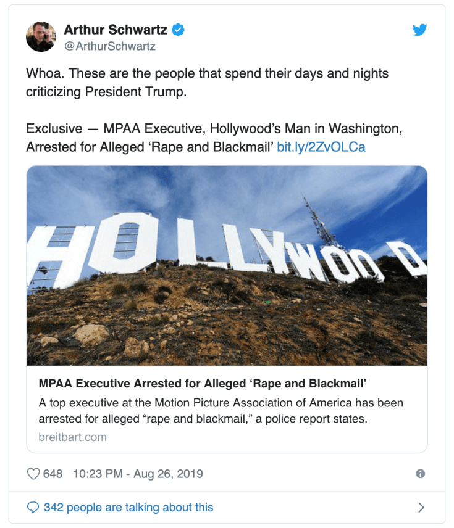This screenshot has width=454, height=528.
Task: Select the like counter showing 648
Action: [52, 473]
